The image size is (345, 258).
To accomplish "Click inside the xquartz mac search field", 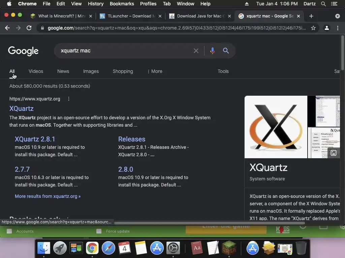I will pos(125,51).
